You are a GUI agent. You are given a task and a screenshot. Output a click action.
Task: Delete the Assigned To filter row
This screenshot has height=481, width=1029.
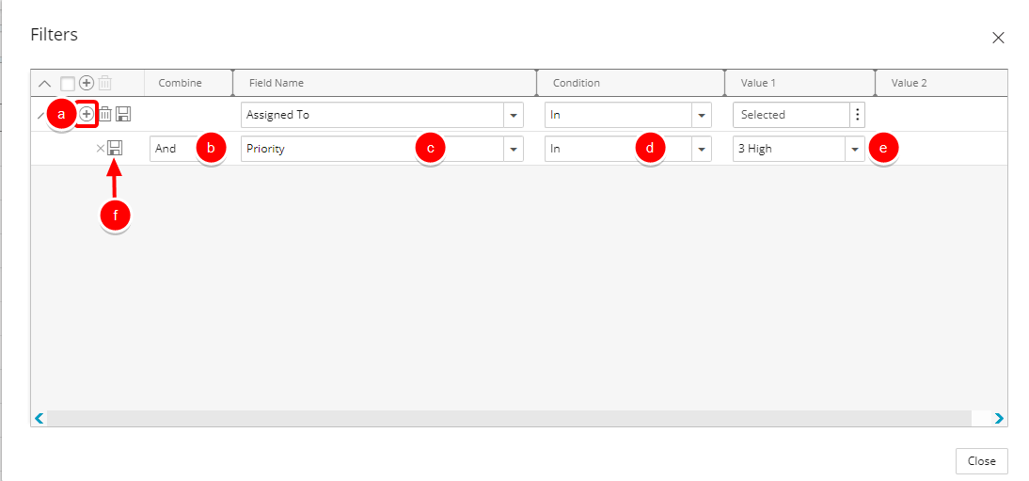(105, 114)
